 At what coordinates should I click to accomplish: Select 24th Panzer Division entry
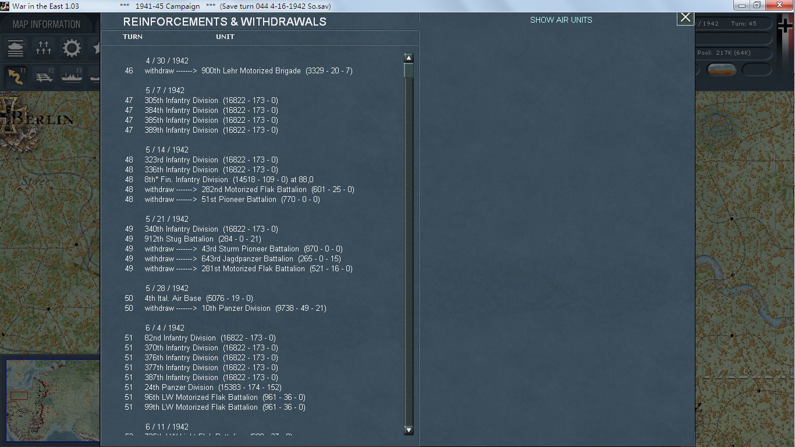(x=213, y=388)
